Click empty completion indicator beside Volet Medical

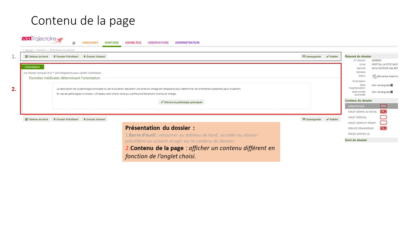(x=383, y=117)
